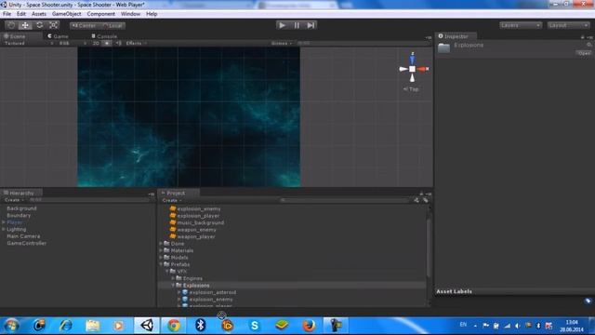Expand explosion_asteroid prefab
595x335 pixels.
[179, 292]
